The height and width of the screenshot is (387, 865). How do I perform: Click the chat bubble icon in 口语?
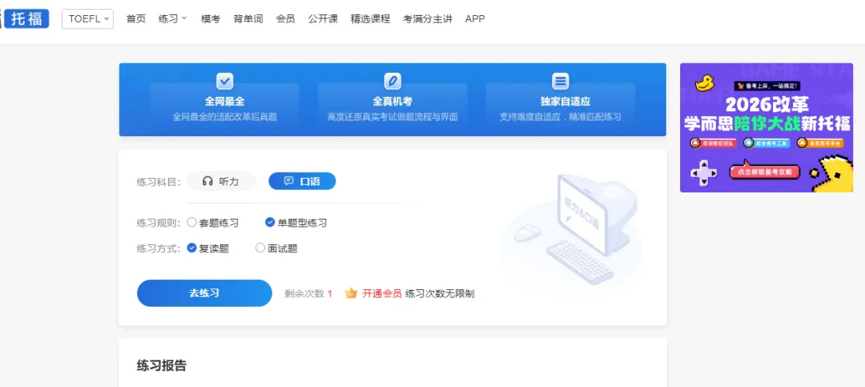click(288, 180)
